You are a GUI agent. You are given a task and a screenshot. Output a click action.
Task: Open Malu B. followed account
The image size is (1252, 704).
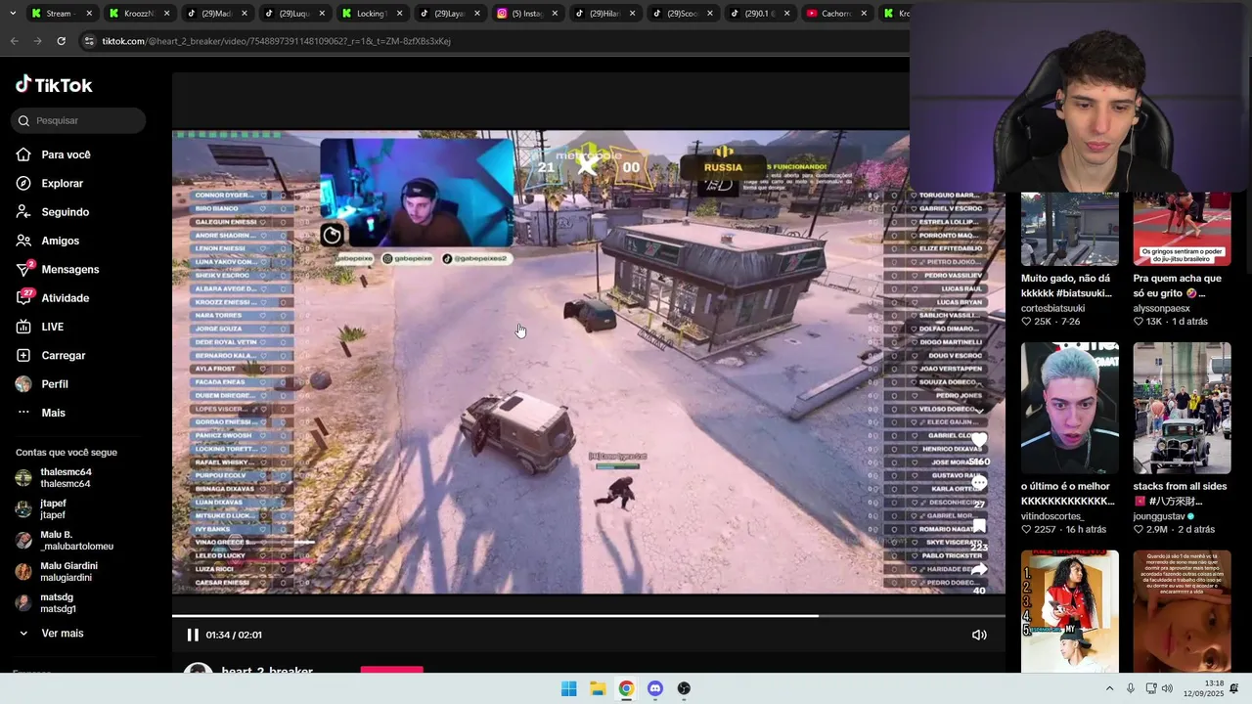[x=65, y=541]
